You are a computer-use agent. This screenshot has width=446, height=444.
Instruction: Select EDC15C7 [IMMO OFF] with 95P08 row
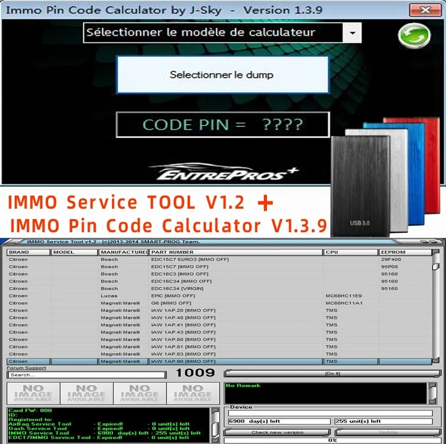click(x=219, y=267)
